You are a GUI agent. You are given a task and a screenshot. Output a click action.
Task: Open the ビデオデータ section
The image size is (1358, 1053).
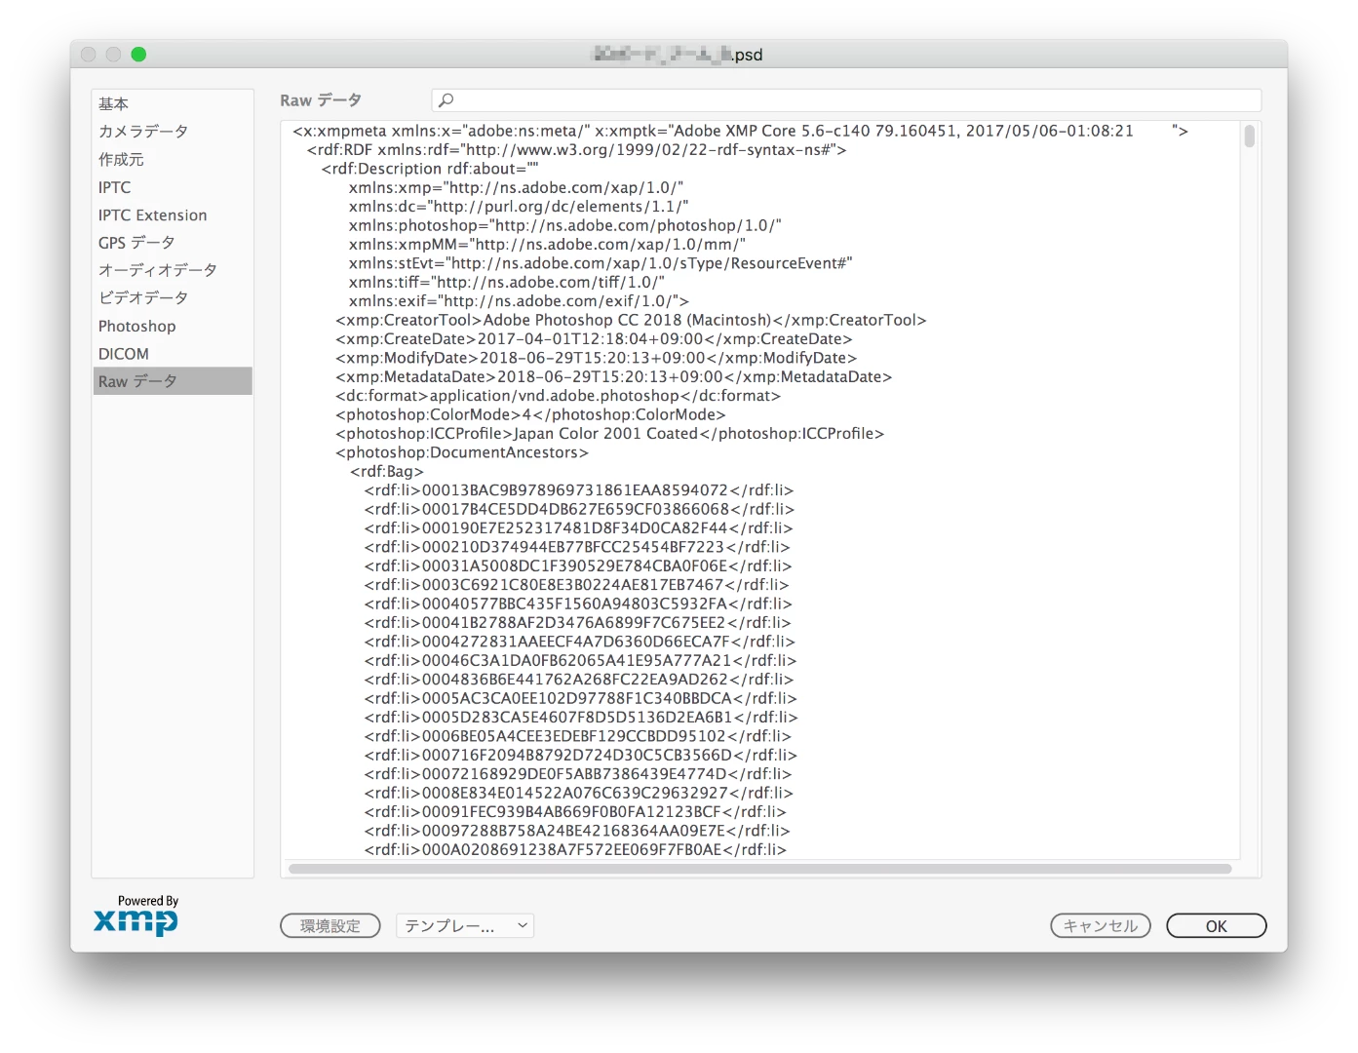click(x=173, y=297)
